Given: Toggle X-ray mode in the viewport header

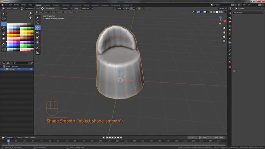Looking at the screenshot, I should point(211,12).
